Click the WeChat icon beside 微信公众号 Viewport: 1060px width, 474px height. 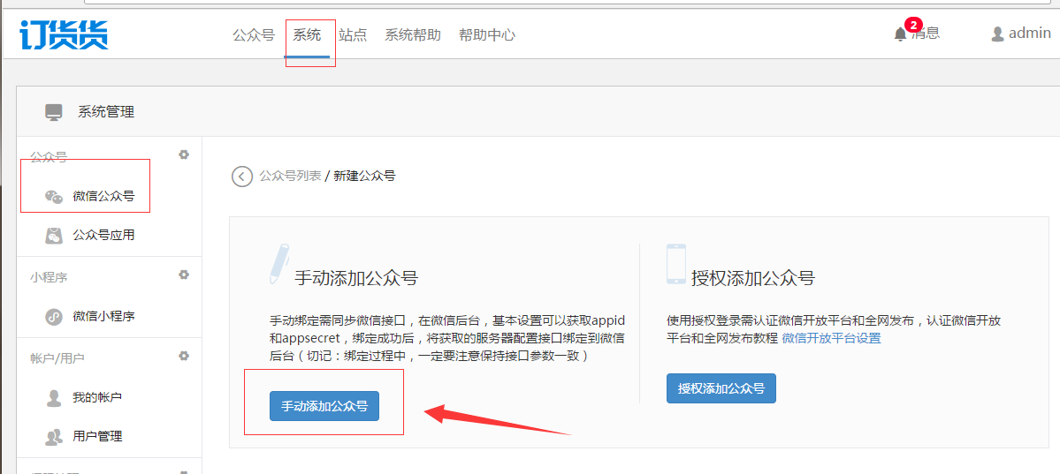tap(54, 197)
